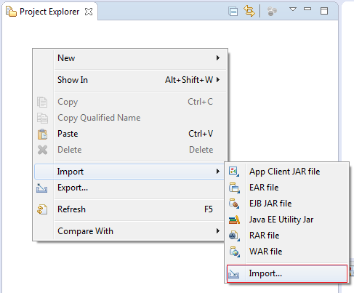The image size is (354, 293).
Task: Select the RAR file icon
Action: (x=234, y=236)
